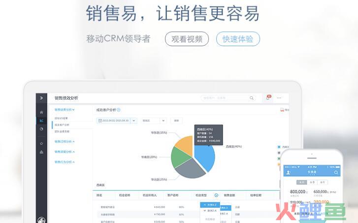Click the 排名 column header
Screen dimensions: 358x223
[x=99, y=195]
